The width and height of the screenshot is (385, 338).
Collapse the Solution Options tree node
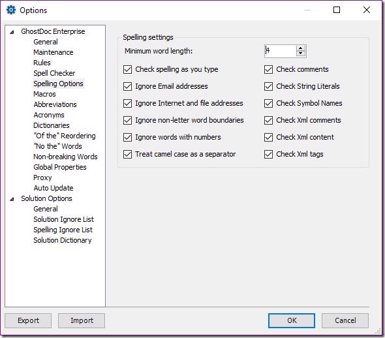[12, 199]
